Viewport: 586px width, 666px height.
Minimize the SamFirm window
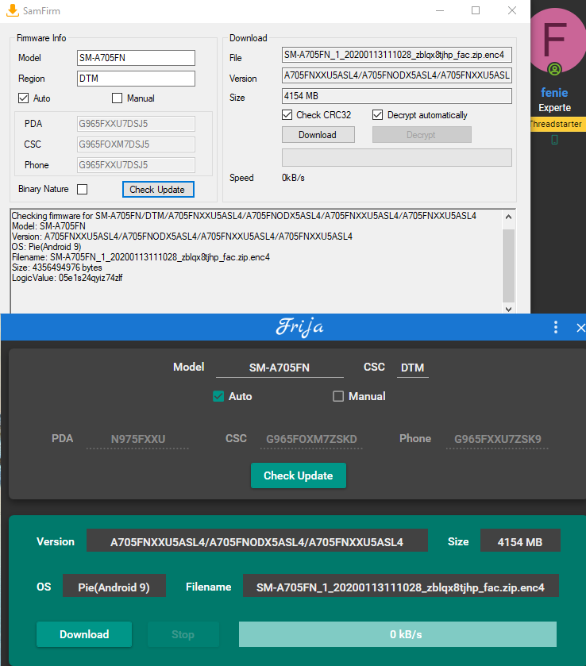coord(440,10)
